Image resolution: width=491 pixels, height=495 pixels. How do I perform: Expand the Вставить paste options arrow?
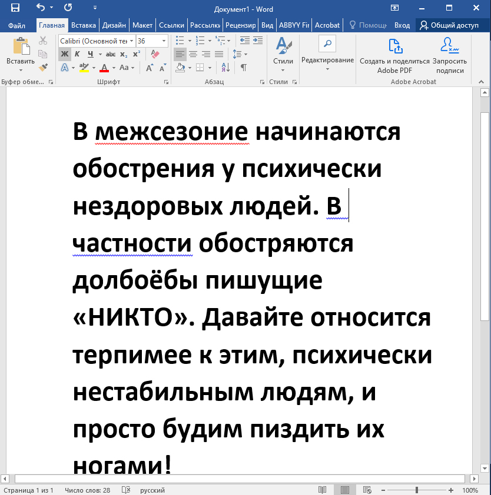coord(21,70)
